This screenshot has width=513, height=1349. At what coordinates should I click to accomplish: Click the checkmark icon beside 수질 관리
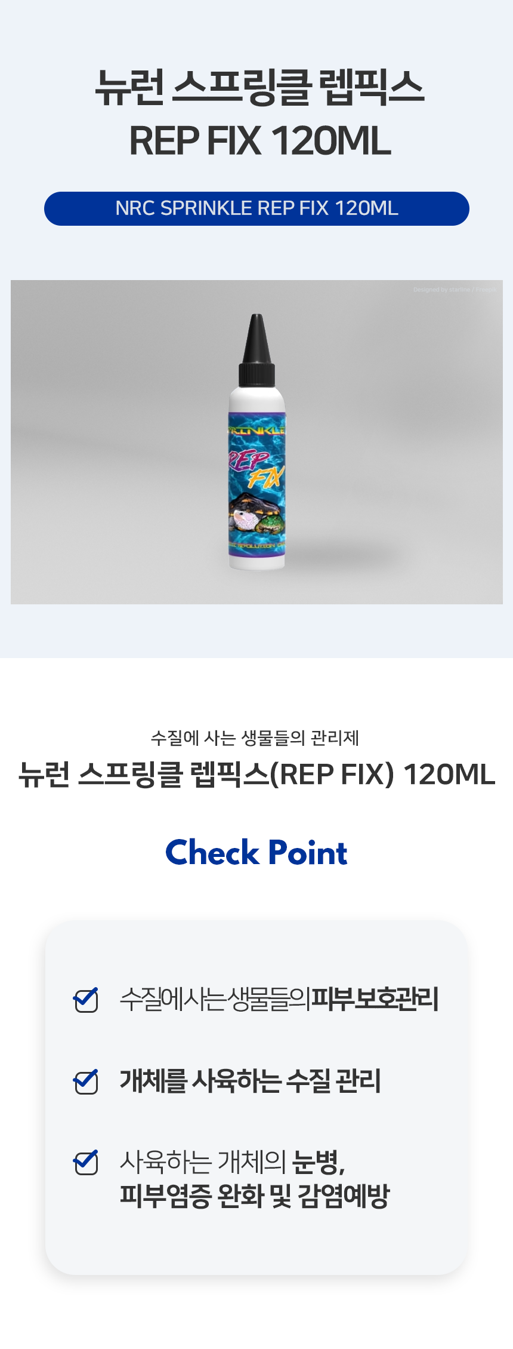(86, 1081)
